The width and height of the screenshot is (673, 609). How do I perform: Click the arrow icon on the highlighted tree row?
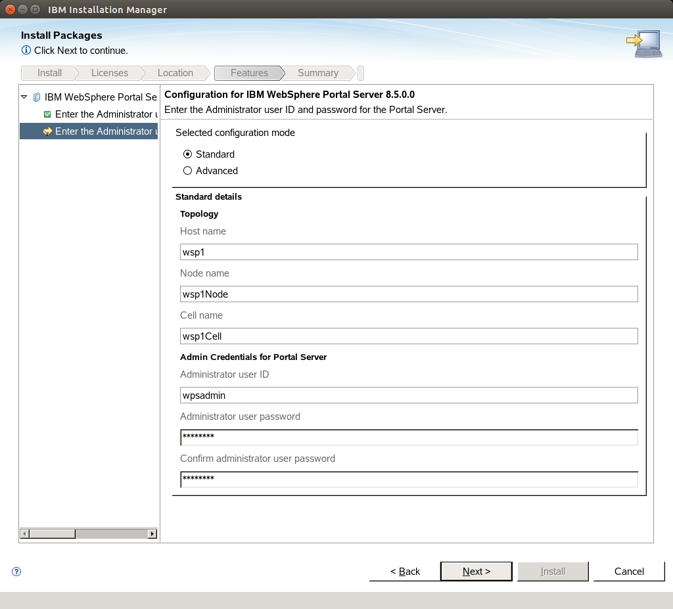tap(47, 131)
